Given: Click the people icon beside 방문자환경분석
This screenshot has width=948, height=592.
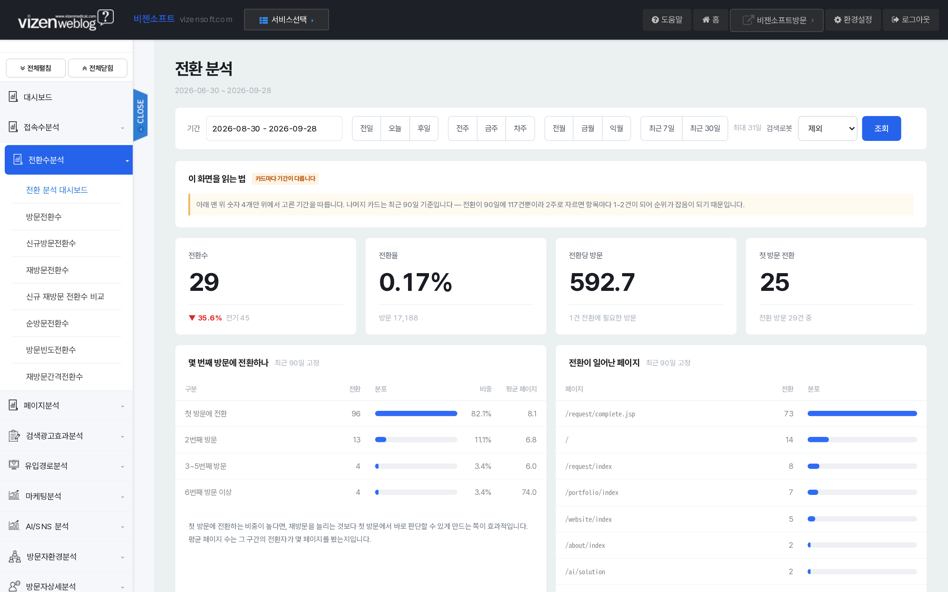Looking at the screenshot, I should tap(15, 556).
